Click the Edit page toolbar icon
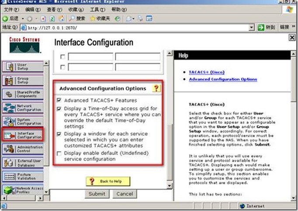Screen dimensions: 298x211 pyautogui.click(x=149, y=18)
